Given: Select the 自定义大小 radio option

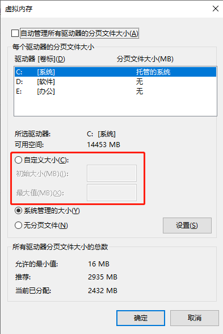Looking at the screenshot, I should (19, 160).
